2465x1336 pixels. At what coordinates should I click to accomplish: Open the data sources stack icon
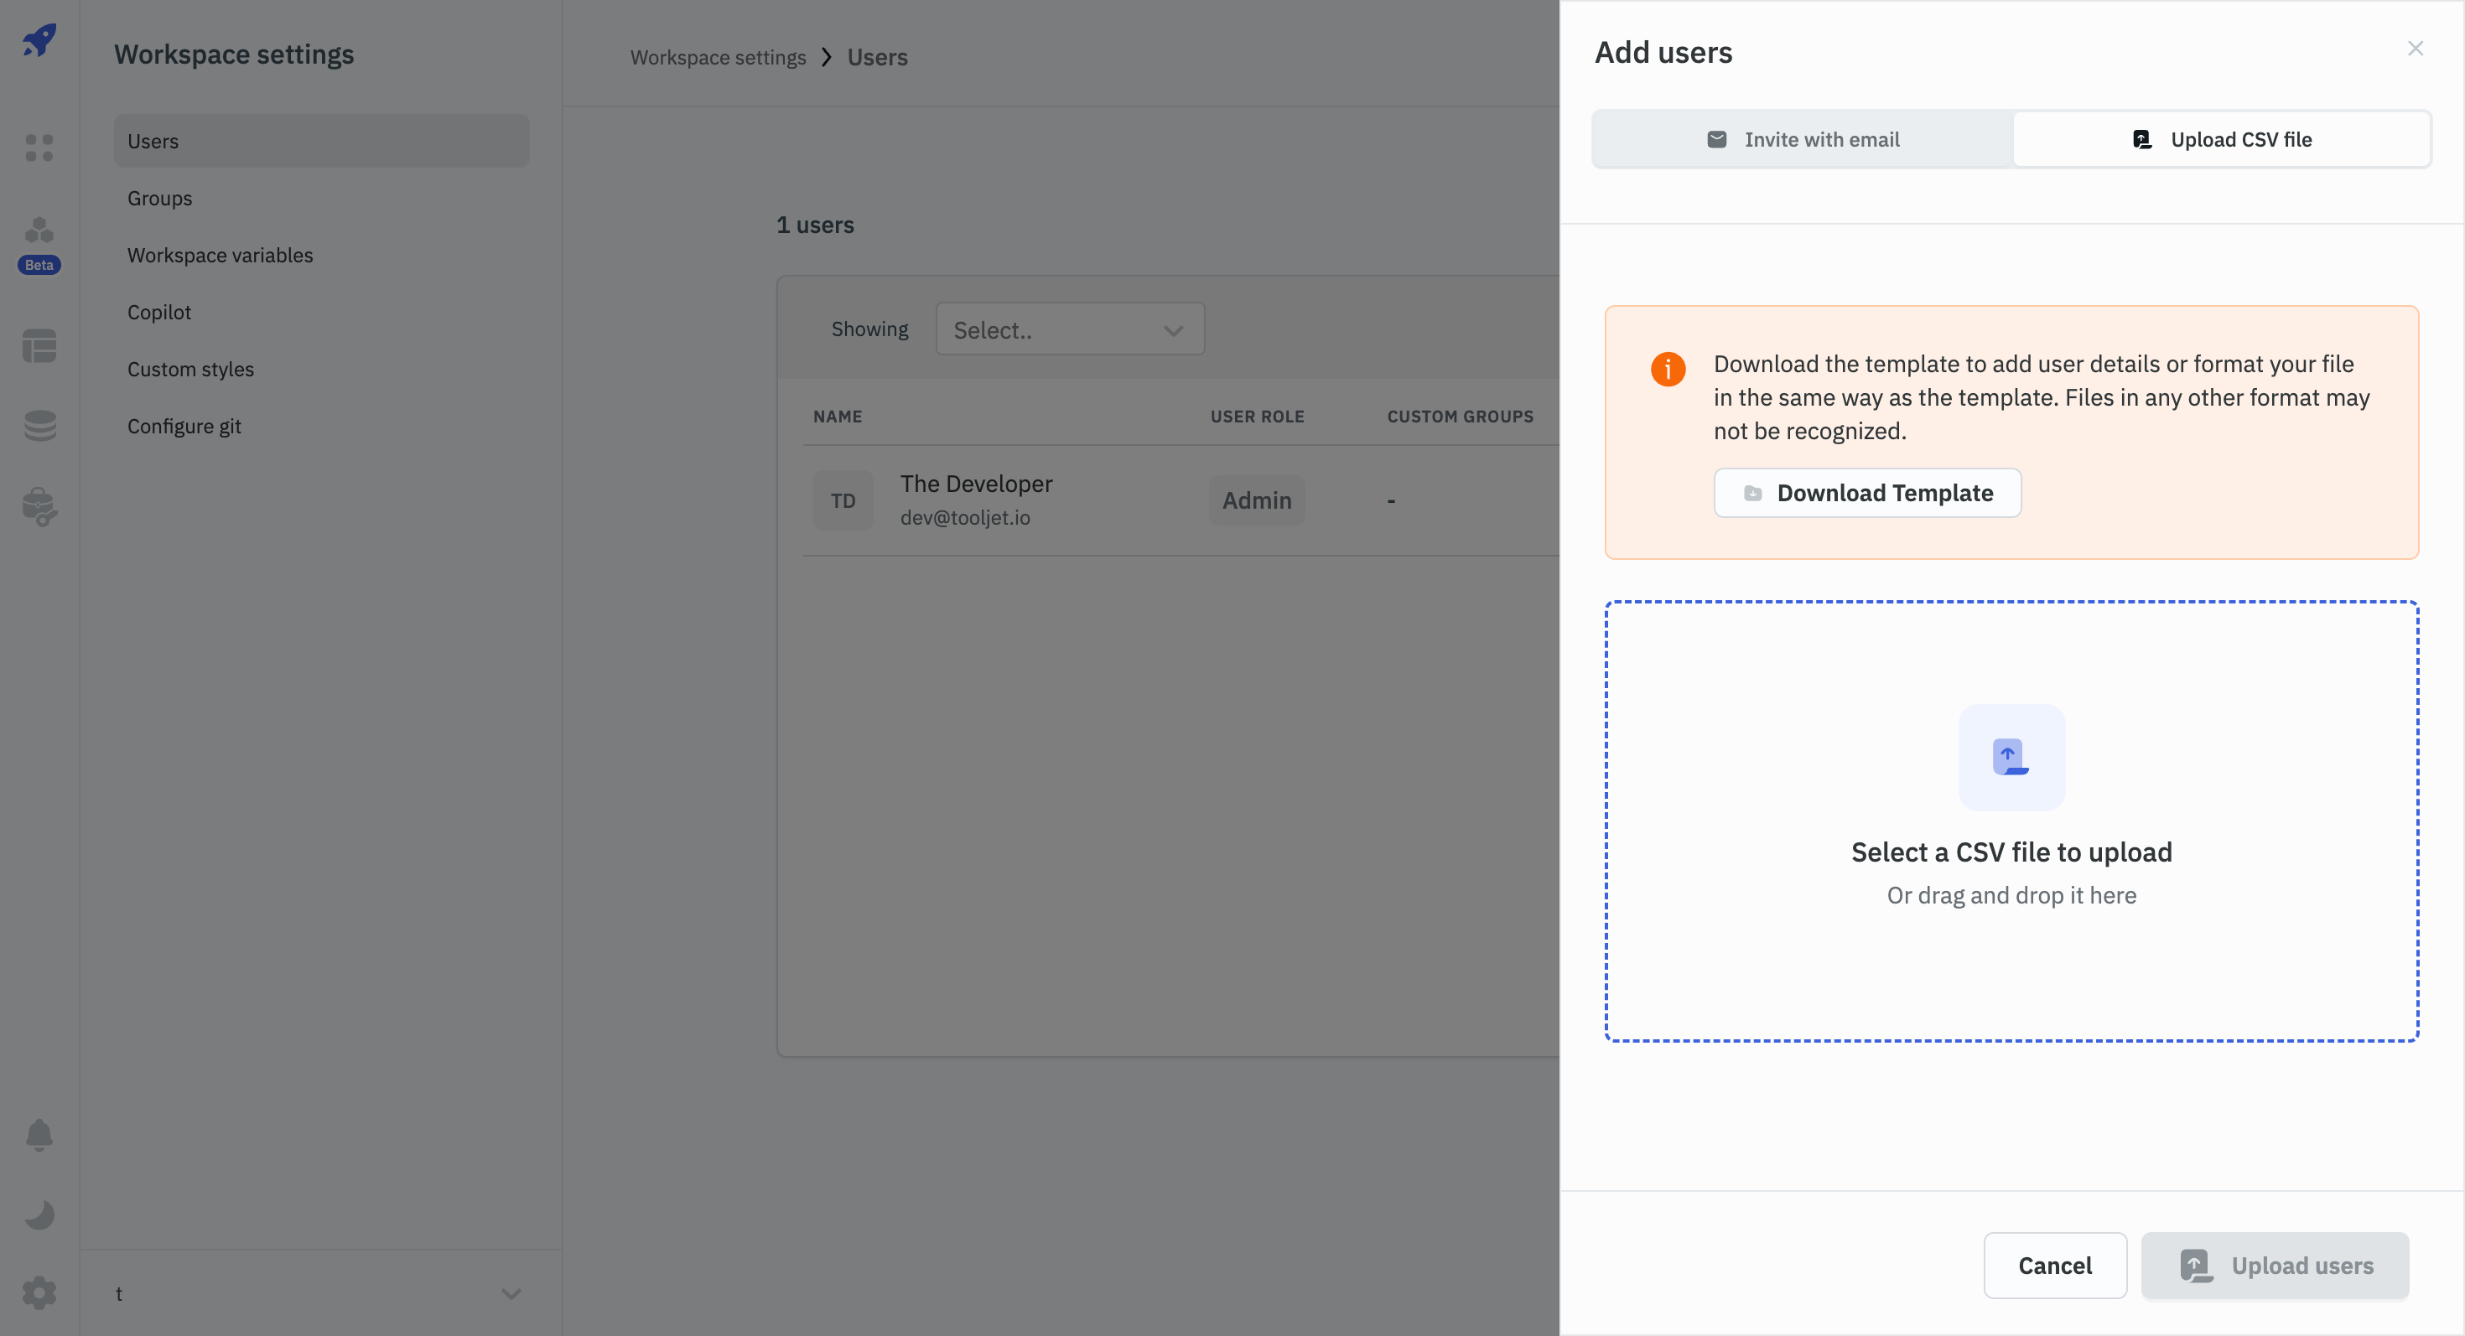[39, 426]
